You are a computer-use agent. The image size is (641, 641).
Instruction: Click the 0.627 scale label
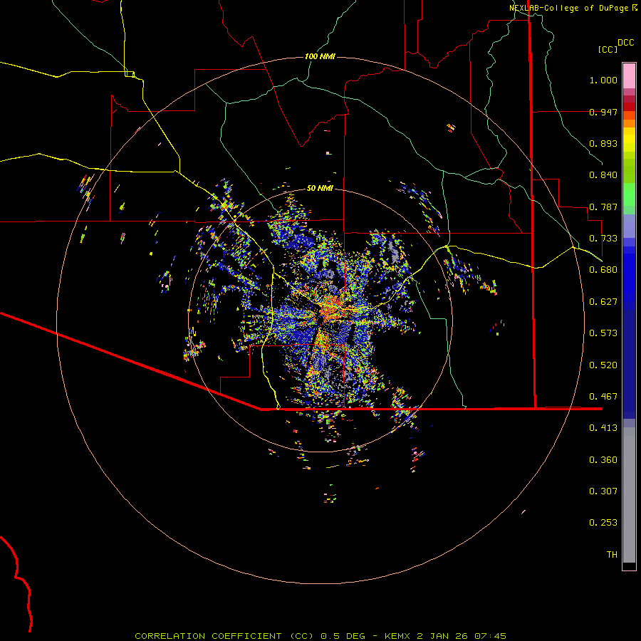[x=603, y=302]
